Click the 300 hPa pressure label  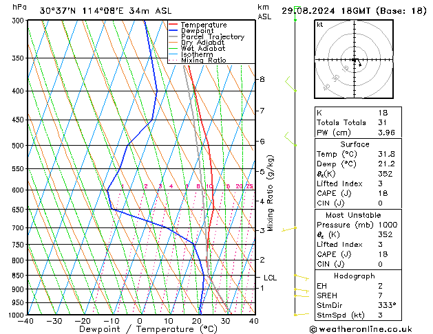pyautogui.click(x=19, y=21)
